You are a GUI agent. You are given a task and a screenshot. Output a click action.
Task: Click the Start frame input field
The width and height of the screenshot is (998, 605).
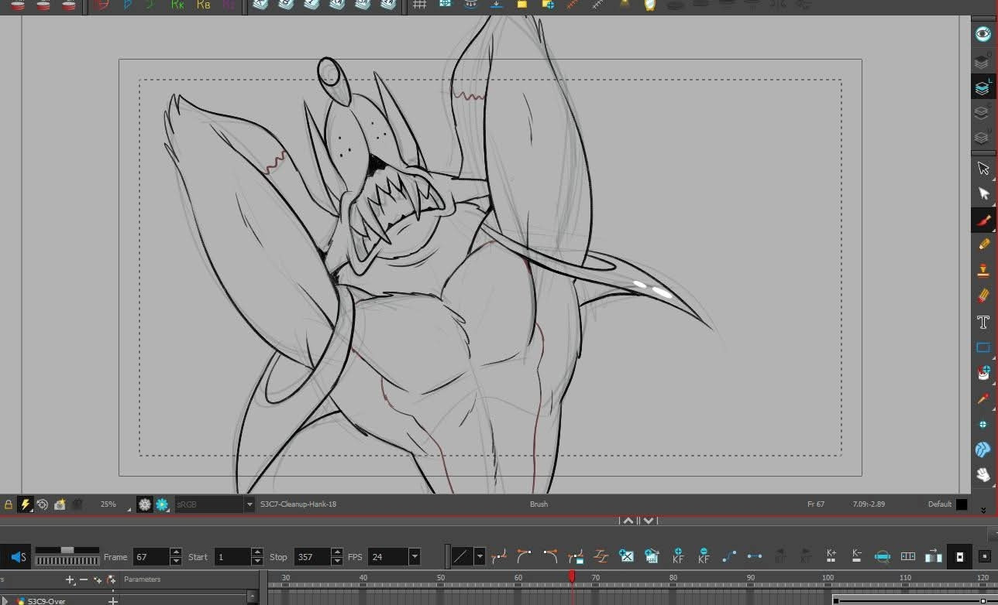point(232,556)
